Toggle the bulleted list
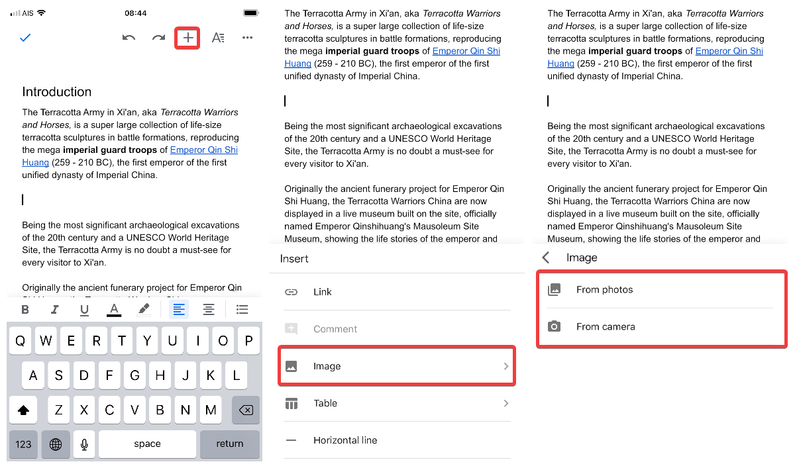795x468 pixels. pyautogui.click(x=242, y=309)
